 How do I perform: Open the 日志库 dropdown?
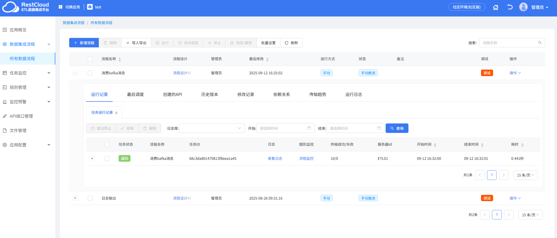pyautogui.click(x=212, y=128)
